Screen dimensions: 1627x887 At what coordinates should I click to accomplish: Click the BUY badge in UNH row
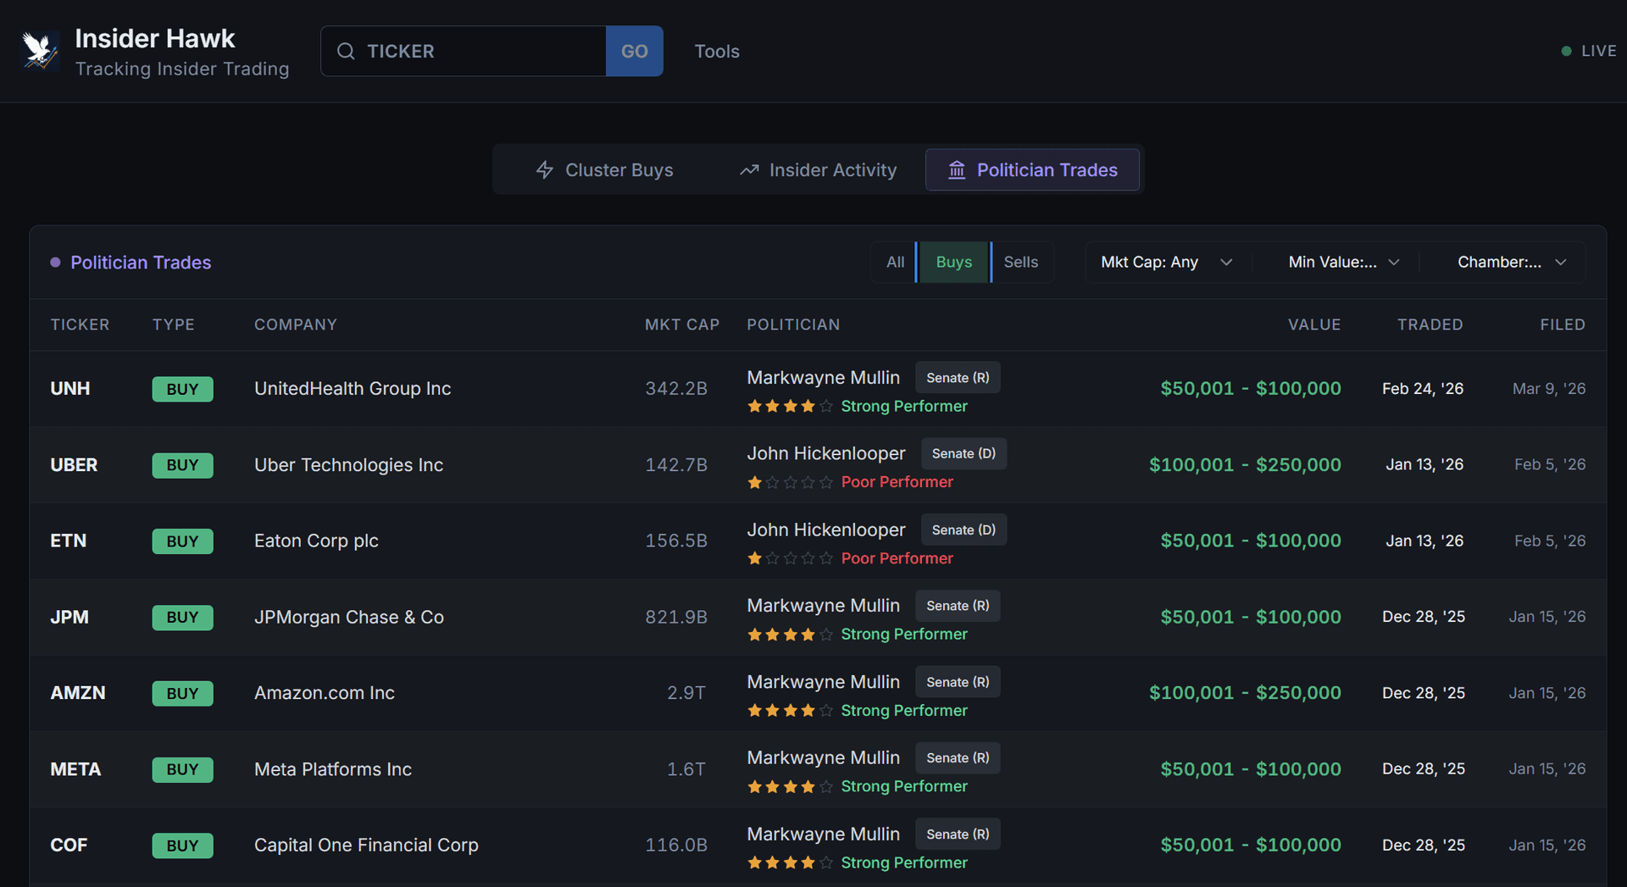pos(182,389)
